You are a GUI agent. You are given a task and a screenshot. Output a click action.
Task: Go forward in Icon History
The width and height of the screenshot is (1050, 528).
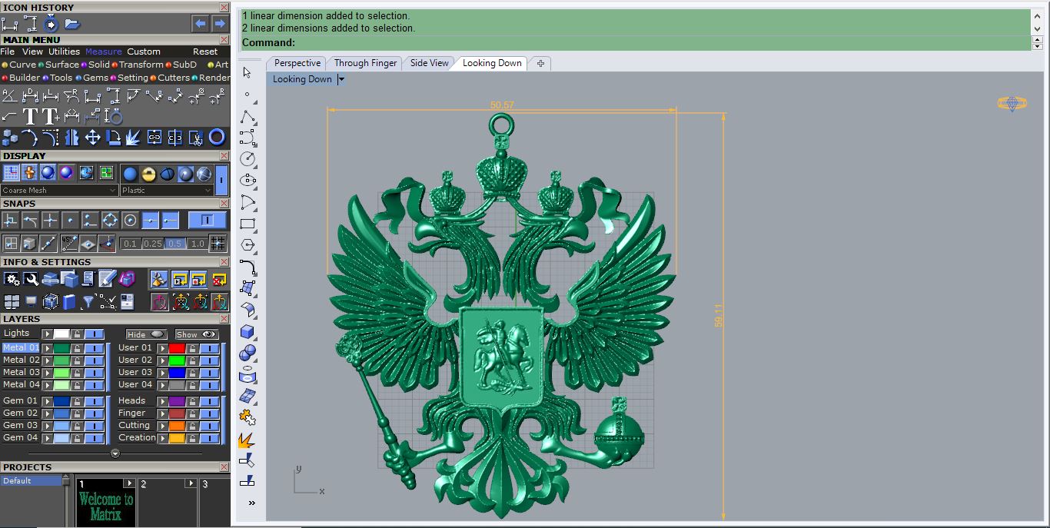219,24
